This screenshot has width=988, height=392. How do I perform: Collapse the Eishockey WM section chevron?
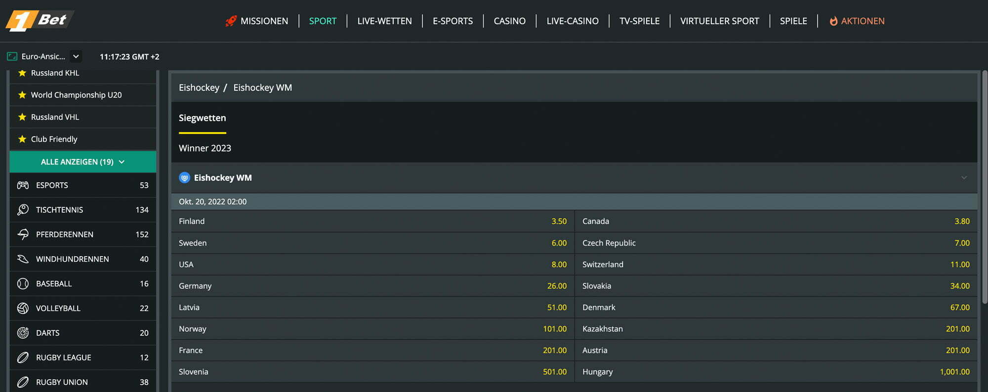click(964, 178)
